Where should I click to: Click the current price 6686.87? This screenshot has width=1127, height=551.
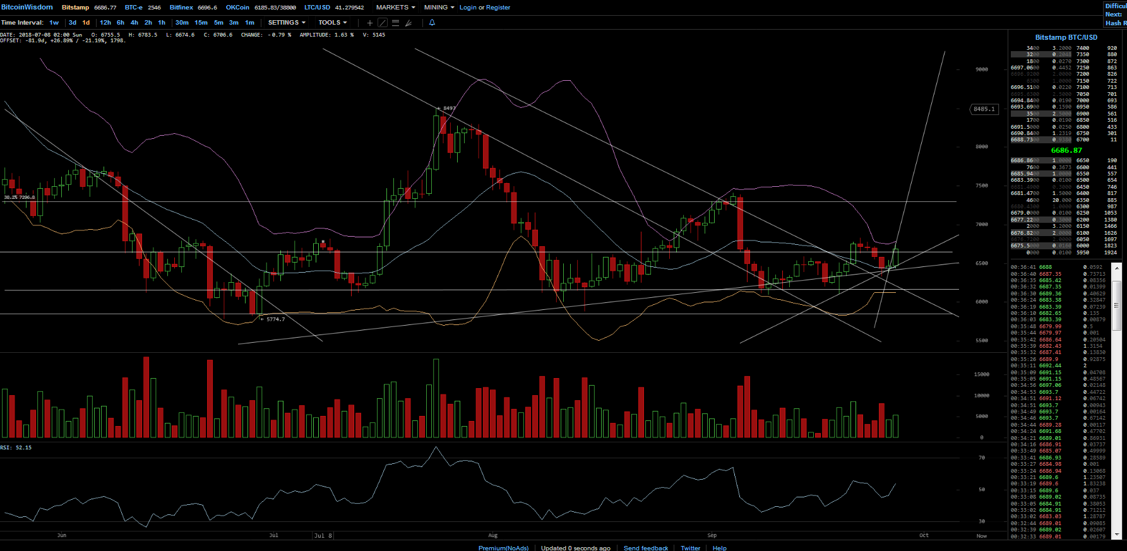[1066, 150]
